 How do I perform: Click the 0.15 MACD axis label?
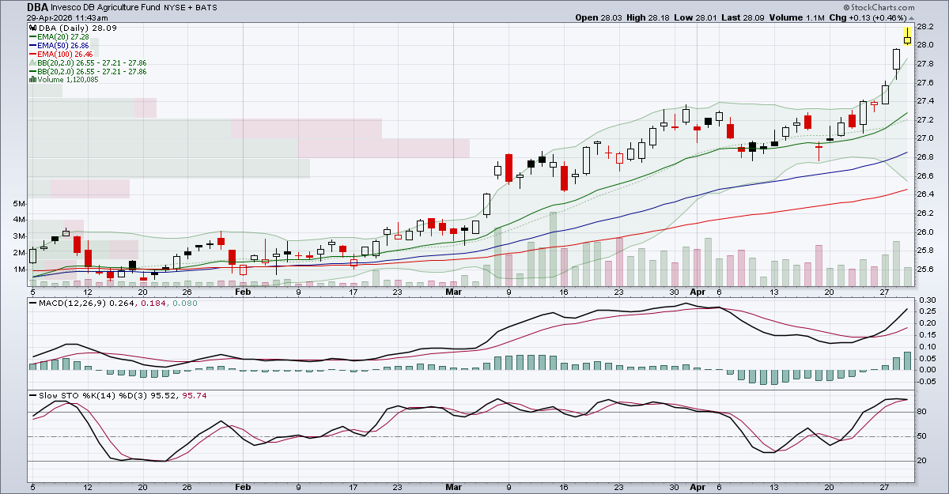click(926, 335)
